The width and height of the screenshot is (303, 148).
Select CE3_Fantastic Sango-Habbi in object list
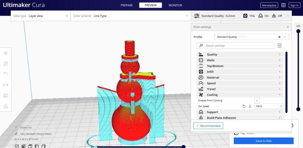pyautogui.click(x=36, y=134)
